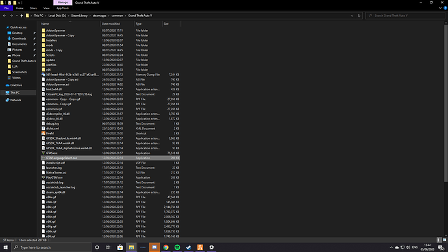Select the AddonSpawner folder icon
The image size is (448, 252).
pyautogui.click(x=44, y=31)
